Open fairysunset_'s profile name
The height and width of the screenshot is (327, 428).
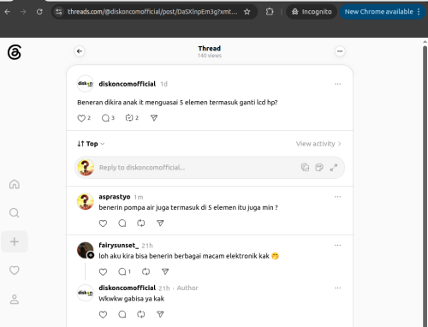click(x=119, y=245)
